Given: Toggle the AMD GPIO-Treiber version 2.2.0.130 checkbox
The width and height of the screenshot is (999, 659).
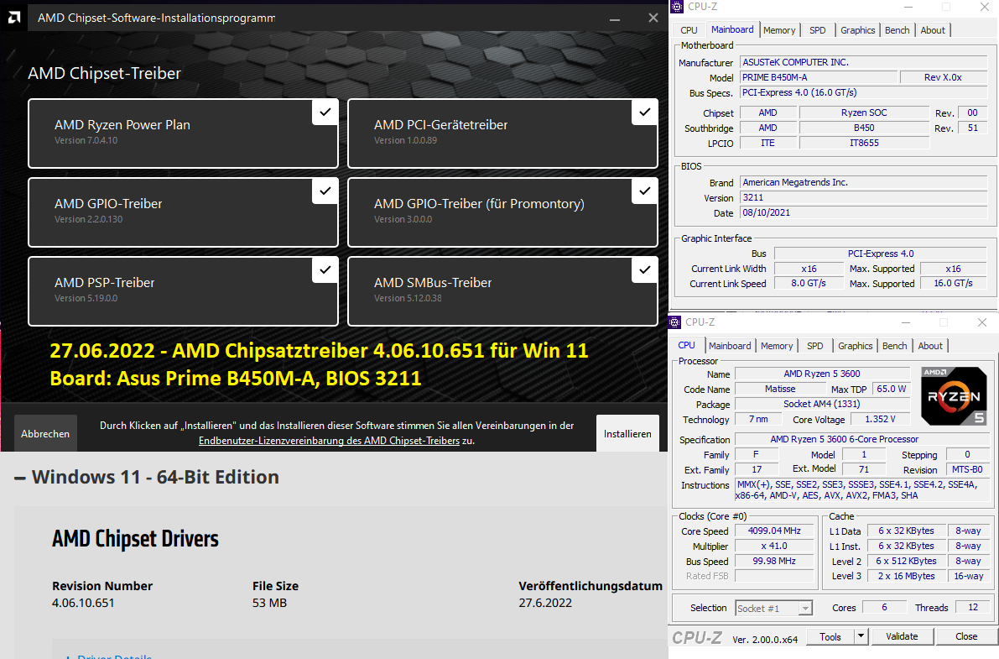Looking at the screenshot, I should pos(325,191).
